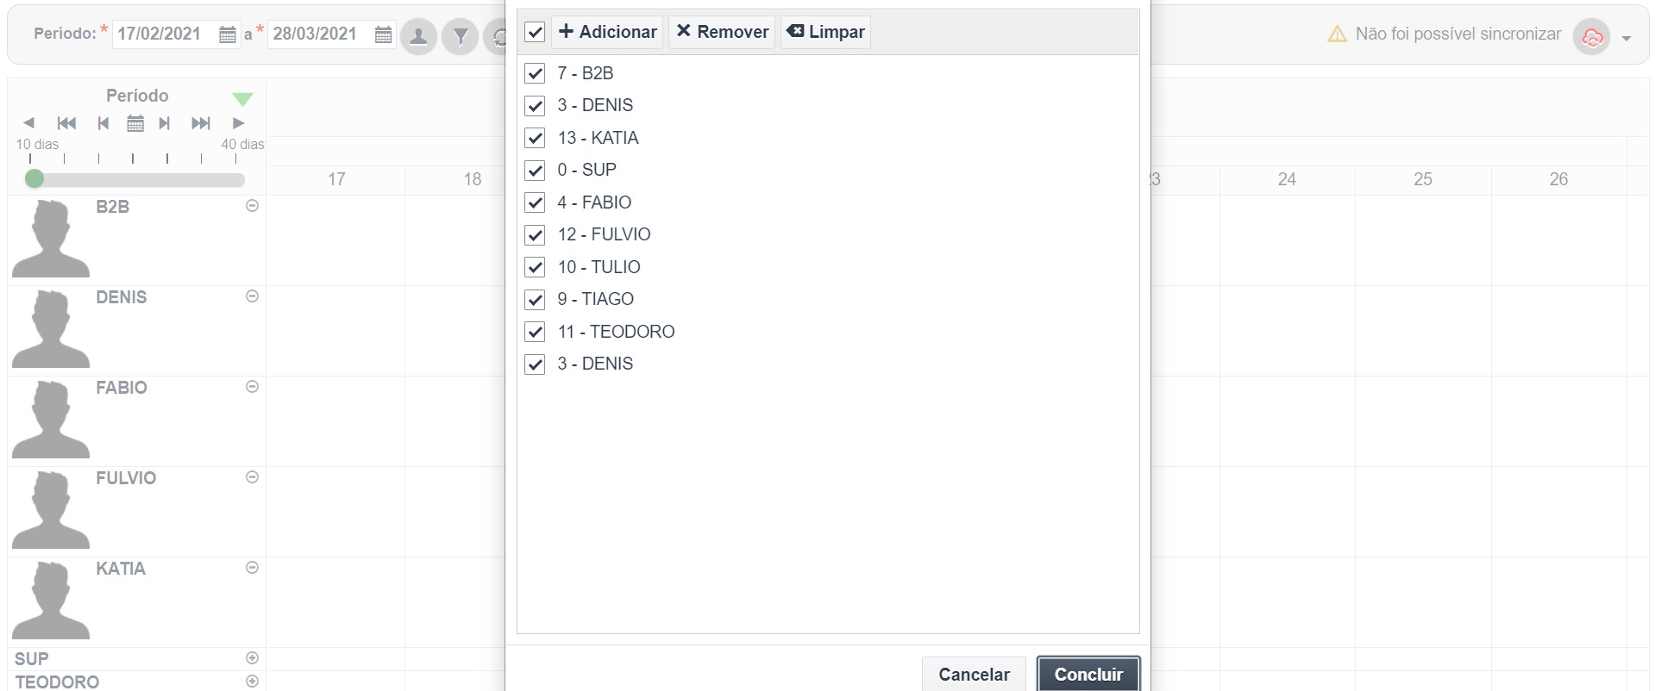
Task: Click the Concluir button
Action: pos(1088,674)
